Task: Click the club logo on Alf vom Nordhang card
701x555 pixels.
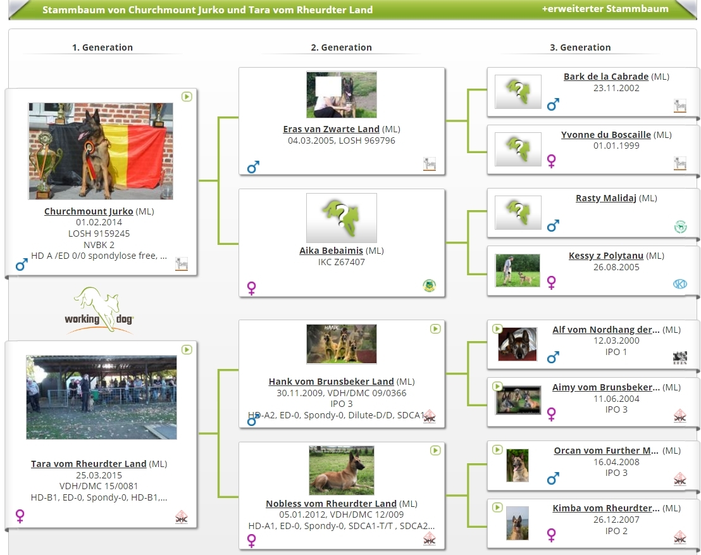Action: click(680, 358)
